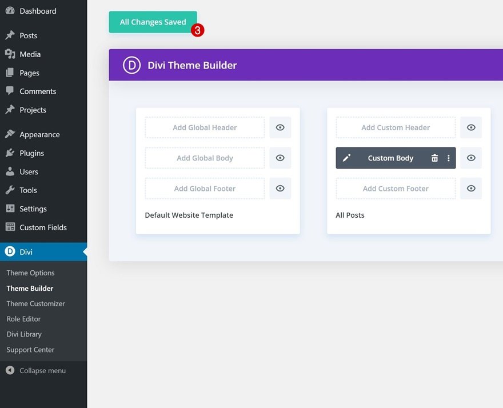
Task: Click the Add Custom Footer placeholder
Action: pyautogui.click(x=396, y=188)
